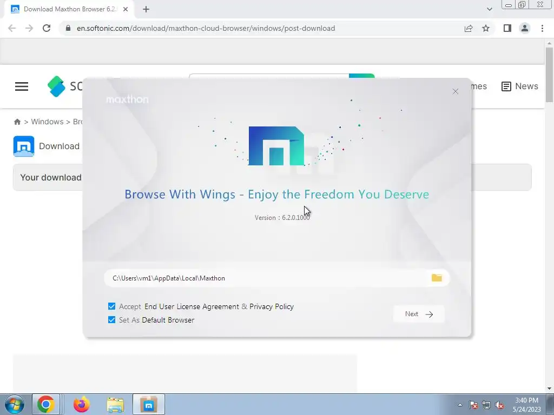Open Windows Start menu
Image resolution: width=554 pixels, height=415 pixels.
click(x=15, y=404)
